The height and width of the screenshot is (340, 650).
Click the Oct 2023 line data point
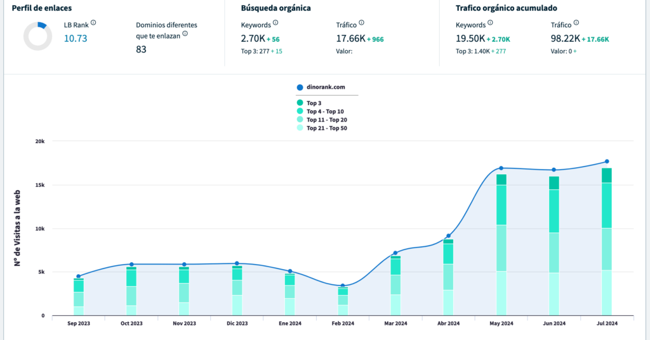[x=131, y=264]
